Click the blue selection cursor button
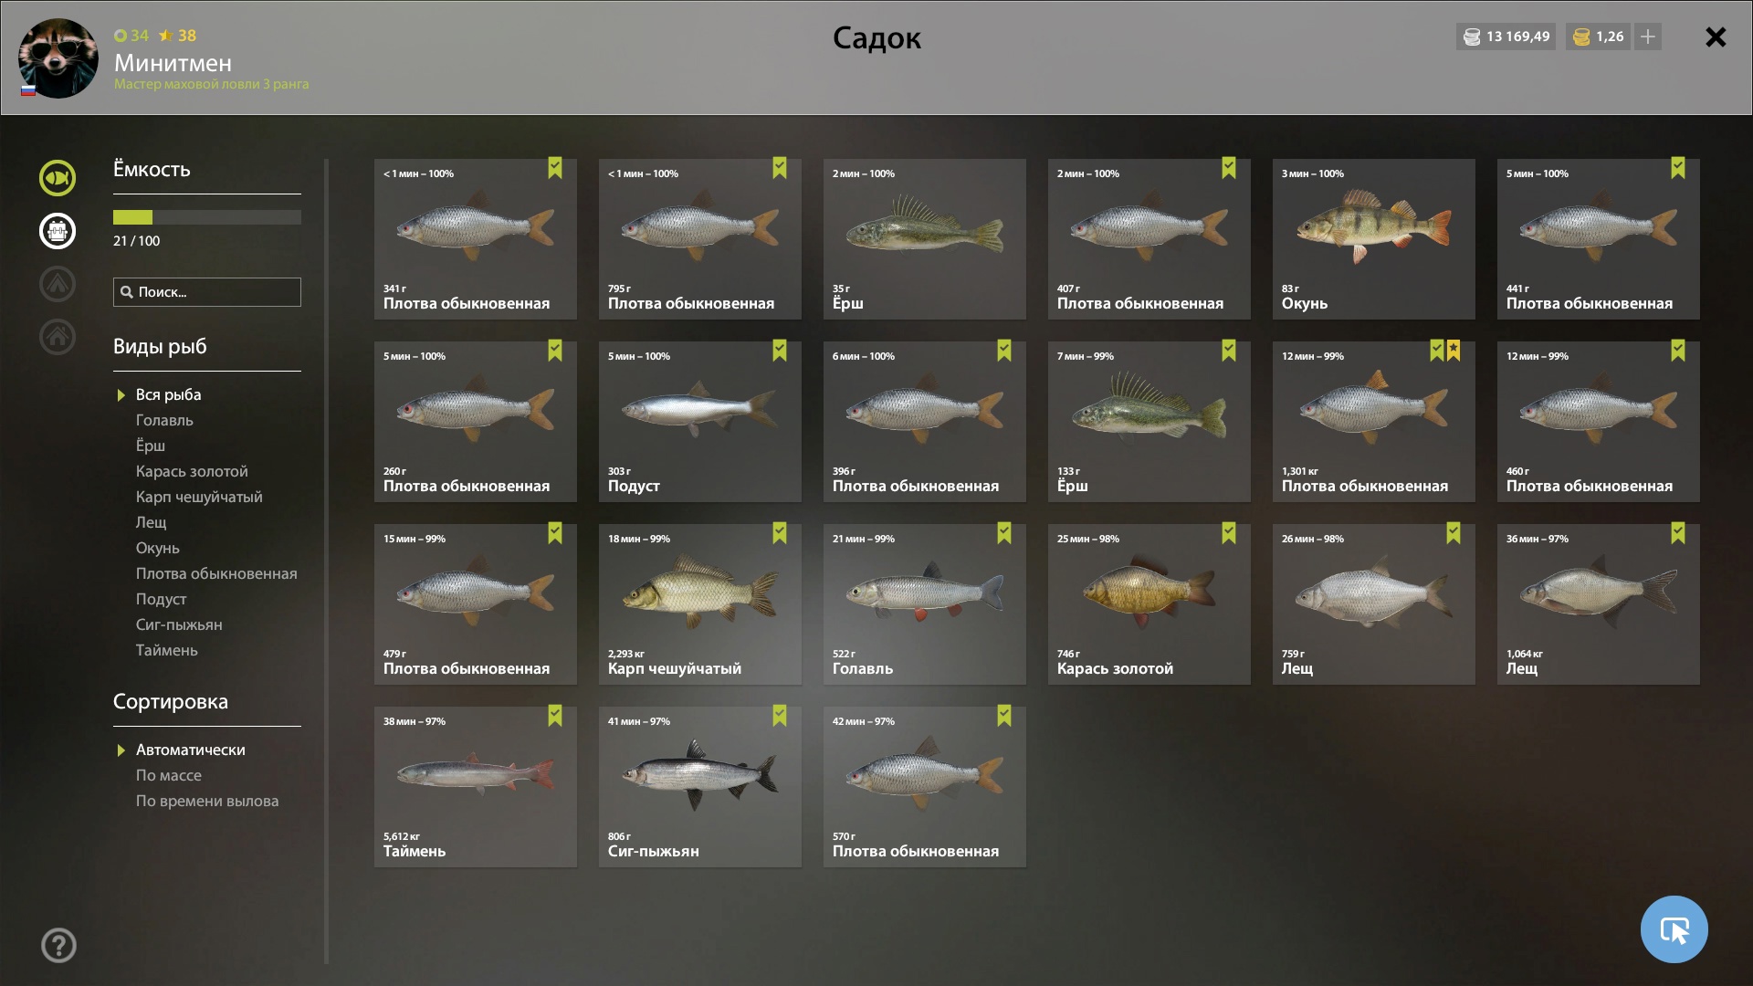 [1674, 929]
